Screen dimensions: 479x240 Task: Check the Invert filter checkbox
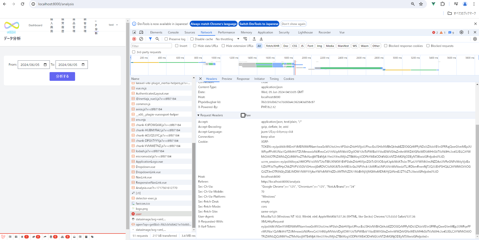pyautogui.click(x=177, y=46)
